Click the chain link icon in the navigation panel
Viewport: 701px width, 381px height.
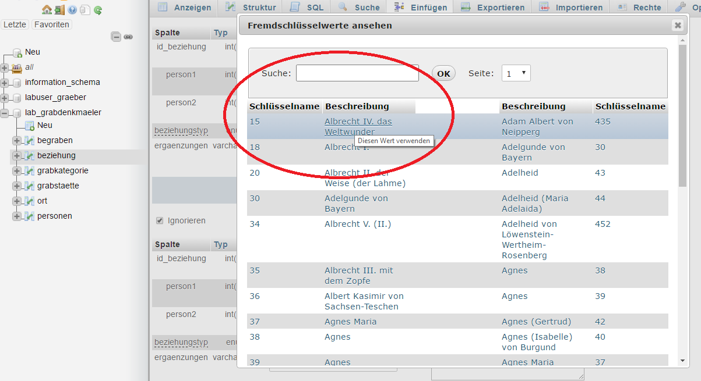(x=128, y=37)
